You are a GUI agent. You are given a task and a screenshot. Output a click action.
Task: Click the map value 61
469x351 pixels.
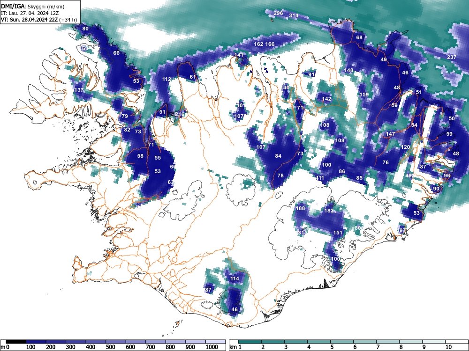tap(193, 77)
